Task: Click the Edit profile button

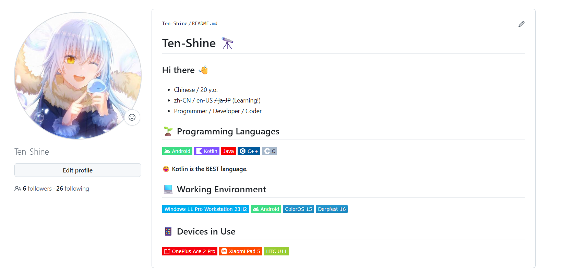Action: click(x=78, y=170)
